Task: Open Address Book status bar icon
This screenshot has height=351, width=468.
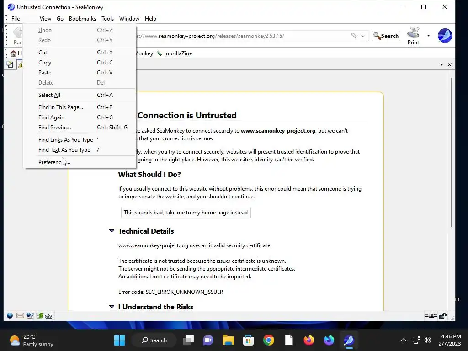Action: tap(40, 315)
